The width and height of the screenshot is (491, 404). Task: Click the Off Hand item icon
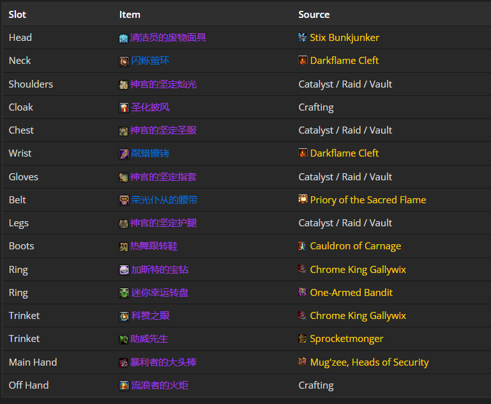click(x=124, y=385)
